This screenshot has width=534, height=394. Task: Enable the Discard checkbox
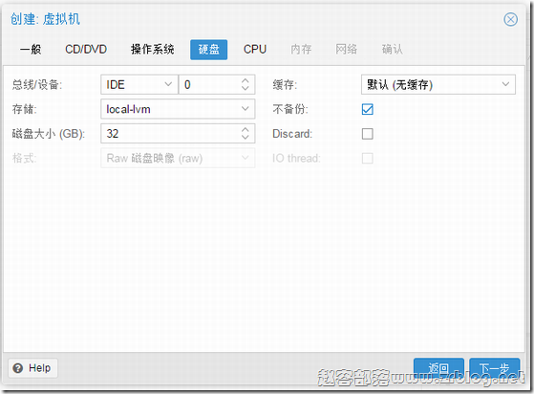367,134
